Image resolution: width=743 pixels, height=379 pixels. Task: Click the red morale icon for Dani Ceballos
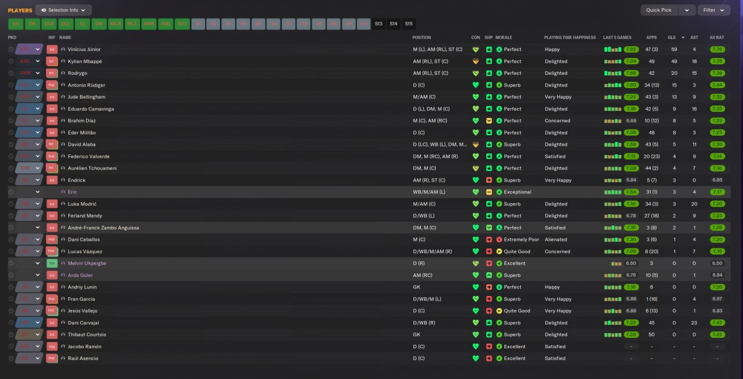pyautogui.click(x=499, y=240)
